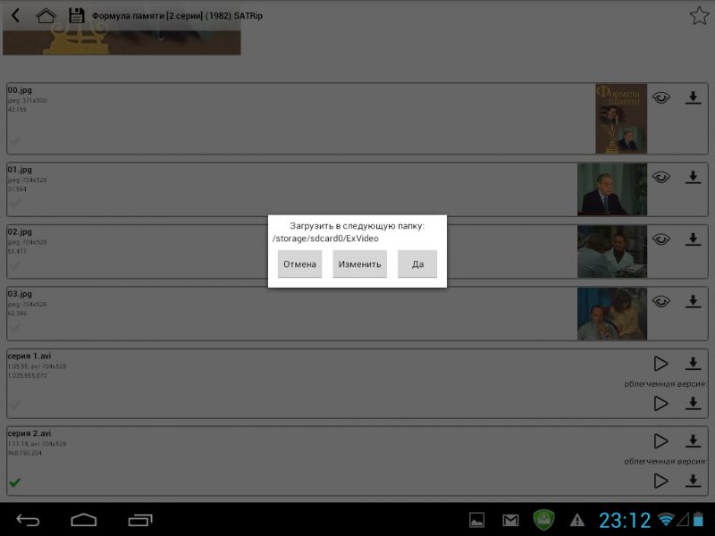The image size is (715, 536).
Task: Confirm download with the Да button
Action: tap(417, 264)
